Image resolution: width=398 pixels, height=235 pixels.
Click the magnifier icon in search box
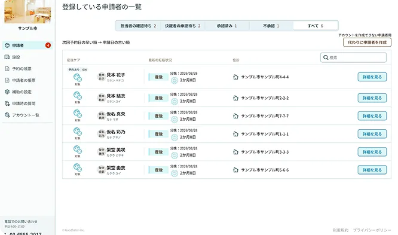click(326, 57)
